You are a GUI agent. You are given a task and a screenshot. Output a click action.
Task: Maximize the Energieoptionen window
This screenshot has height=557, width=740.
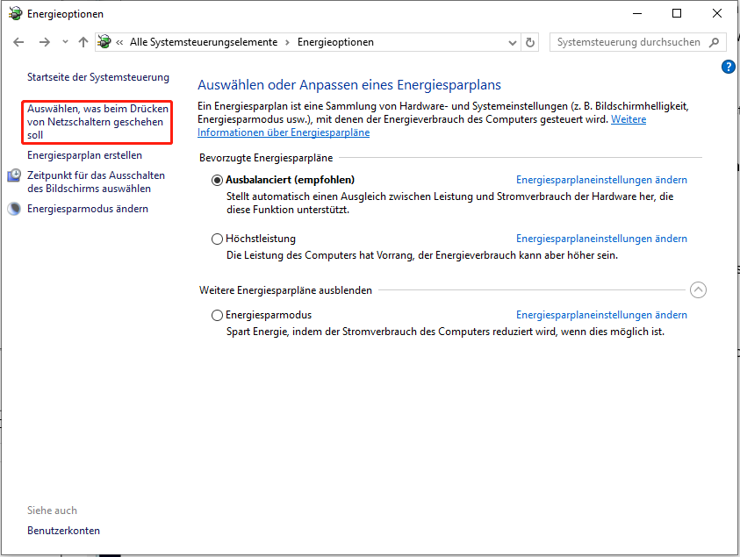click(x=677, y=14)
